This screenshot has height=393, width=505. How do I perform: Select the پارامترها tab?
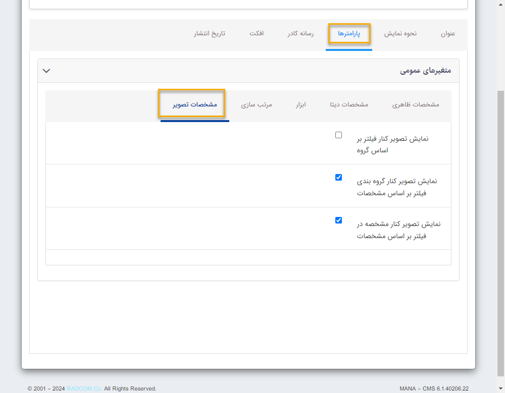pos(349,34)
